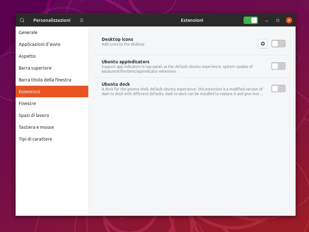
Task: Maximize the Personalizzazioni window
Action: tap(278, 20)
